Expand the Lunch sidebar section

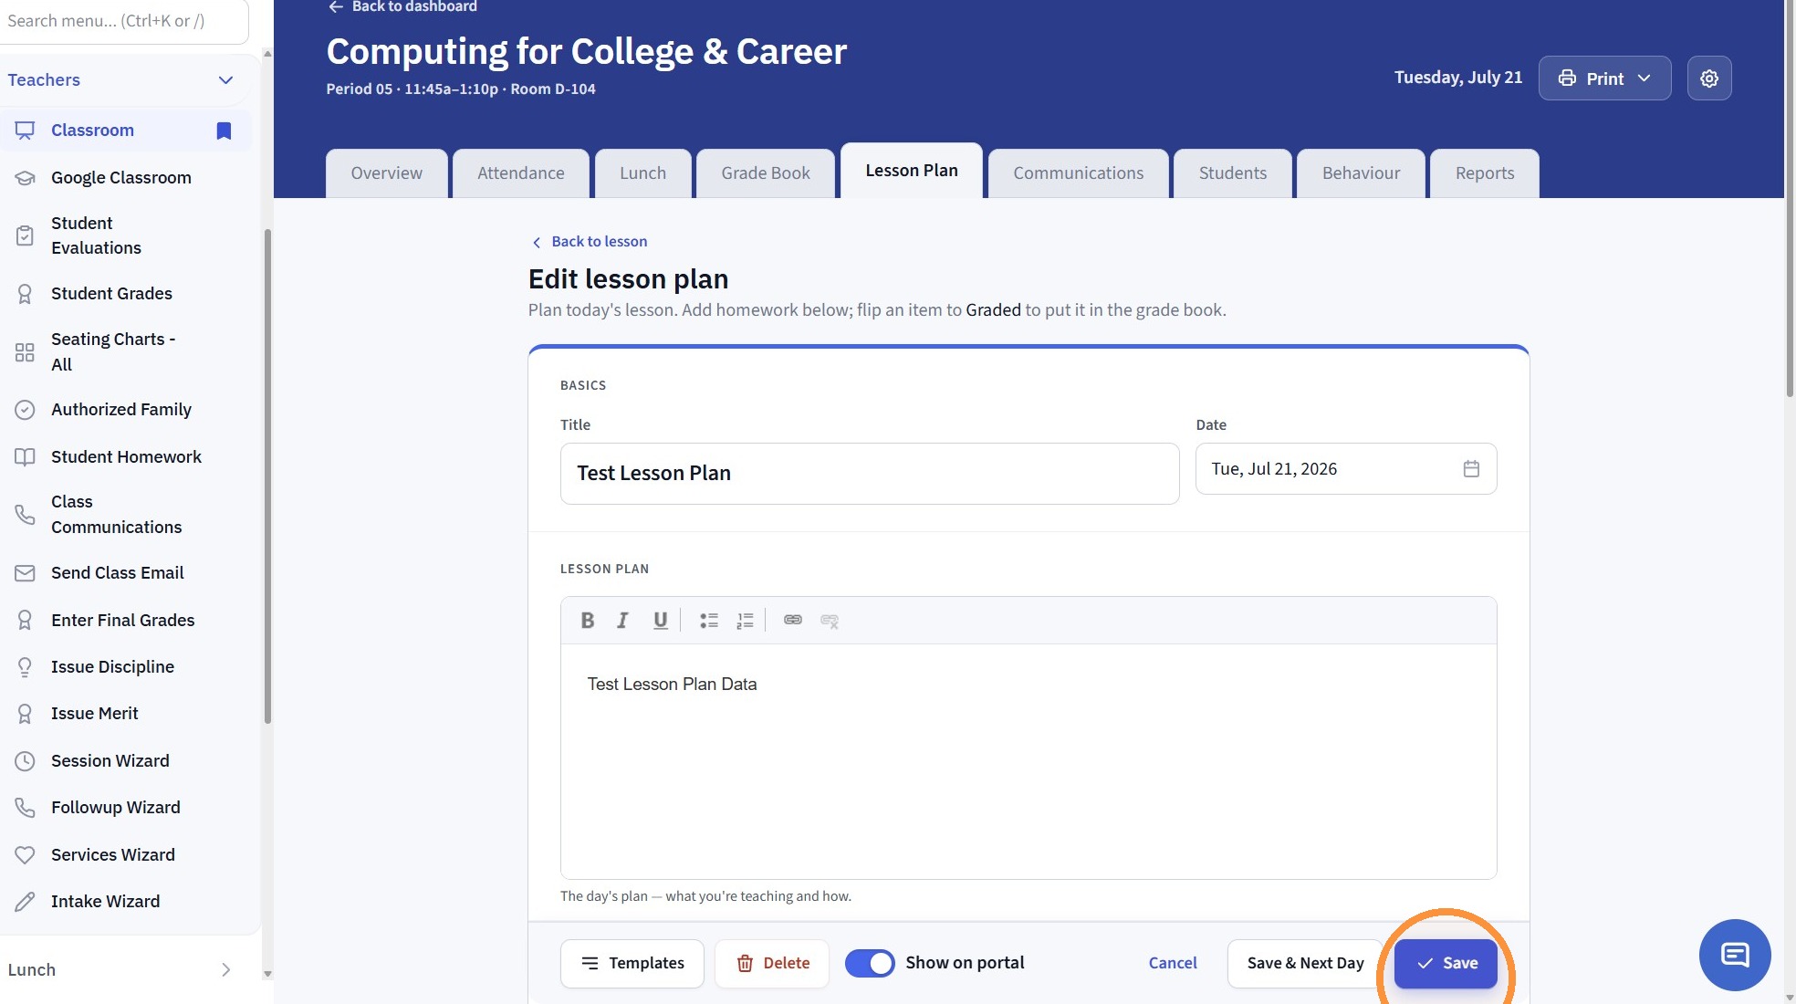tap(120, 969)
